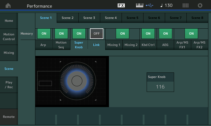Click the USB connection icon
This screenshot has height=126, width=211.
pos(149,6)
